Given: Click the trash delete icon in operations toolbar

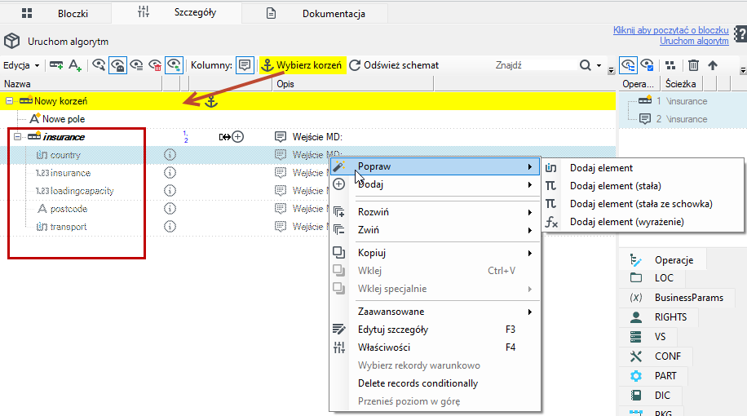Looking at the screenshot, I should (694, 65).
